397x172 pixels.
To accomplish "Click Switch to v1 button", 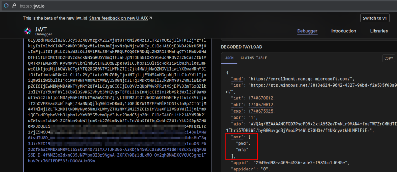I will point(375,18).
